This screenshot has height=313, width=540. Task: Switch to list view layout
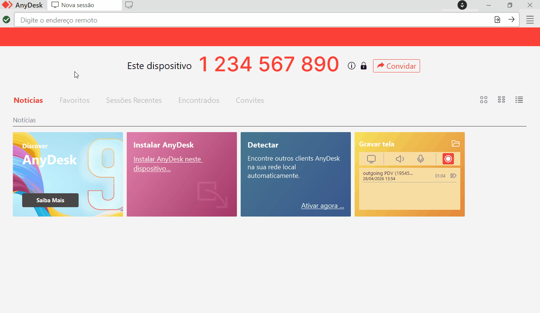(519, 100)
